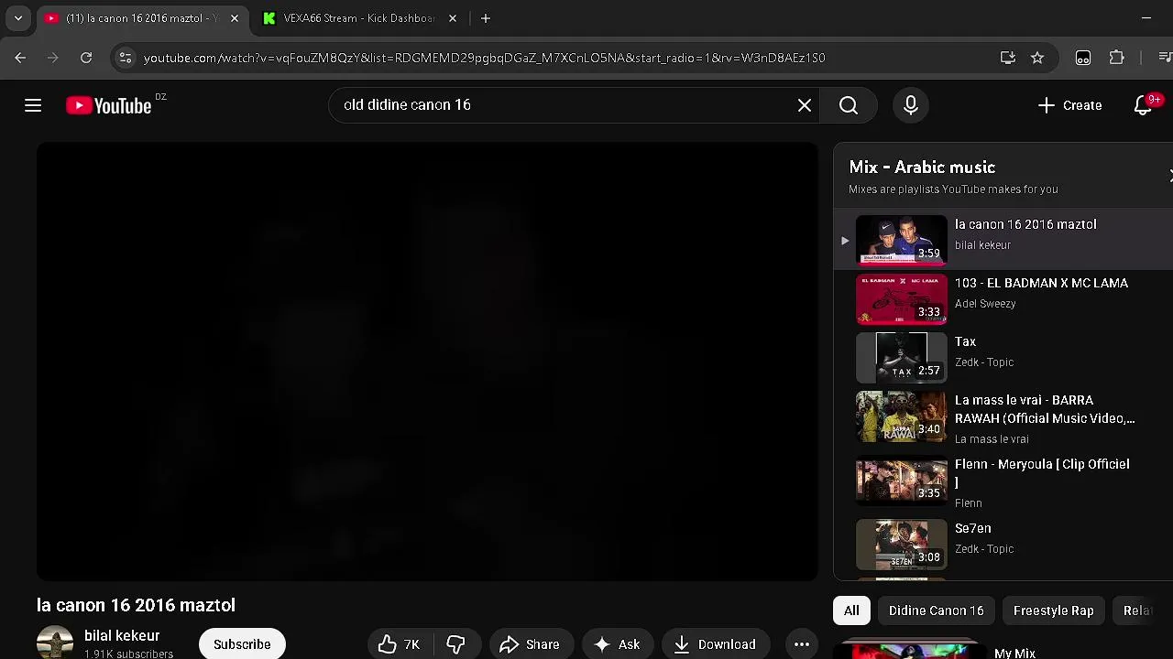Select the All filter chip
The height and width of the screenshot is (659, 1173).
pos(851,610)
